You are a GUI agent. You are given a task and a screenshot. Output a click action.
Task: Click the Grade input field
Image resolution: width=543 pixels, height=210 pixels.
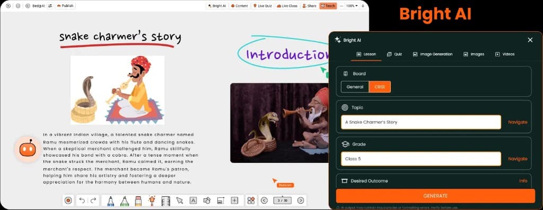coord(421,159)
